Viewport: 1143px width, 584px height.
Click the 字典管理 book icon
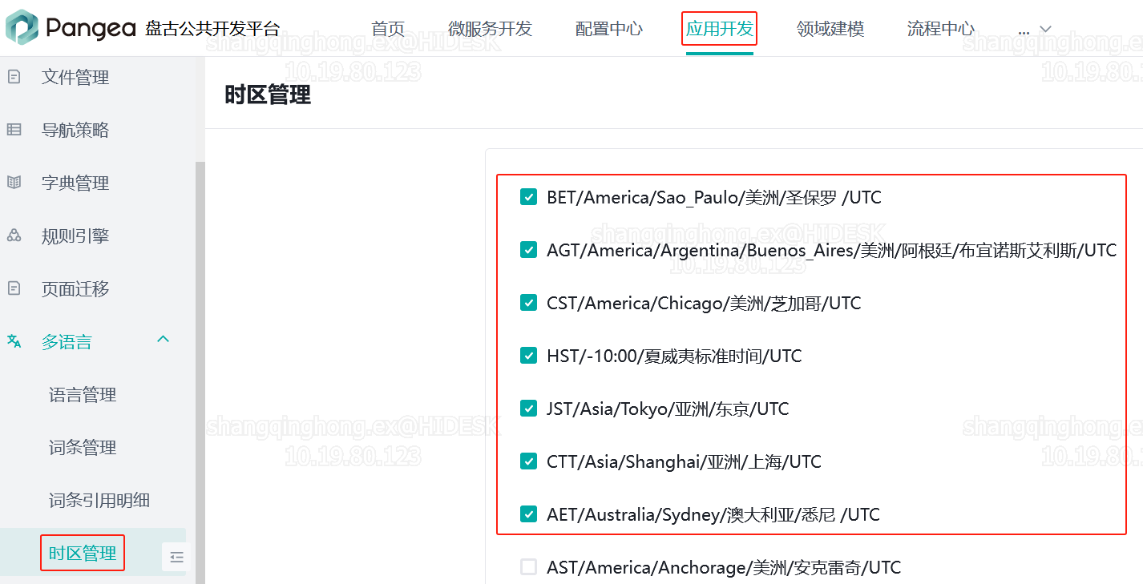coord(14,183)
